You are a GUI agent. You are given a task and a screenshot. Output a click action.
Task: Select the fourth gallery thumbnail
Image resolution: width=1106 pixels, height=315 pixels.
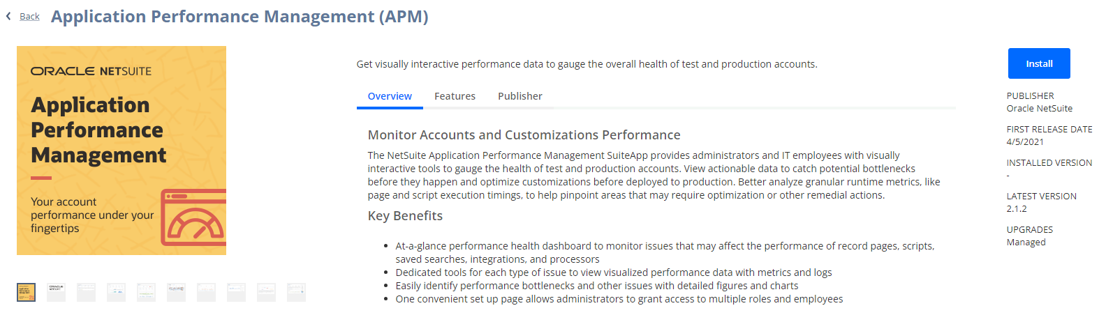[x=116, y=292]
